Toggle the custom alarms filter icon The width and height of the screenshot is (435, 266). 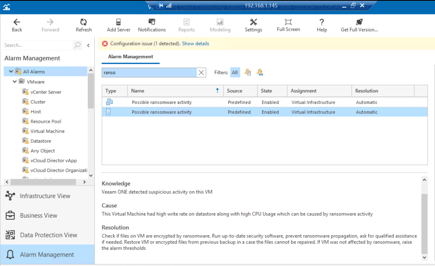(260, 72)
